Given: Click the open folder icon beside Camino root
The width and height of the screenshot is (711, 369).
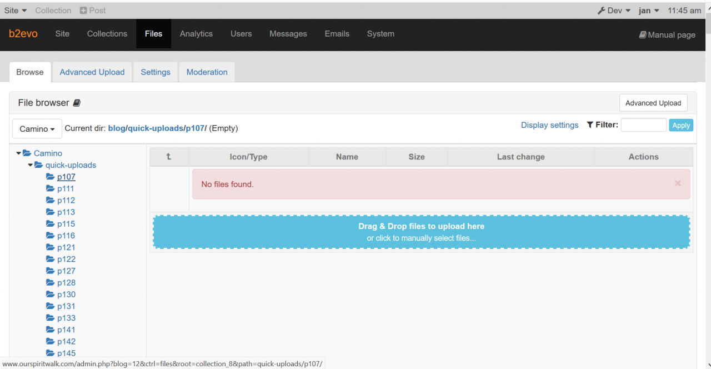Looking at the screenshot, I should coord(27,153).
